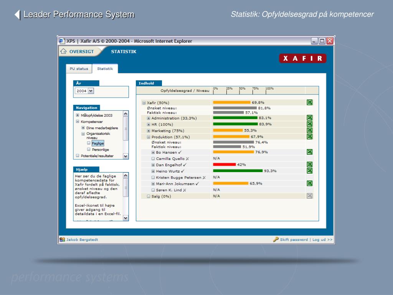The height and width of the screenshot is (295, 393).
Task: Open Excel export for Bo Hansen row
Action: tap(310, 152)
